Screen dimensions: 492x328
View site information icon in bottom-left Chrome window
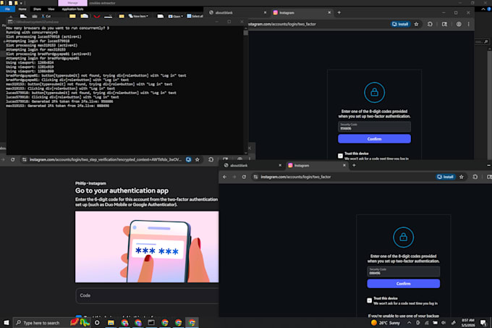click(24, 160)
